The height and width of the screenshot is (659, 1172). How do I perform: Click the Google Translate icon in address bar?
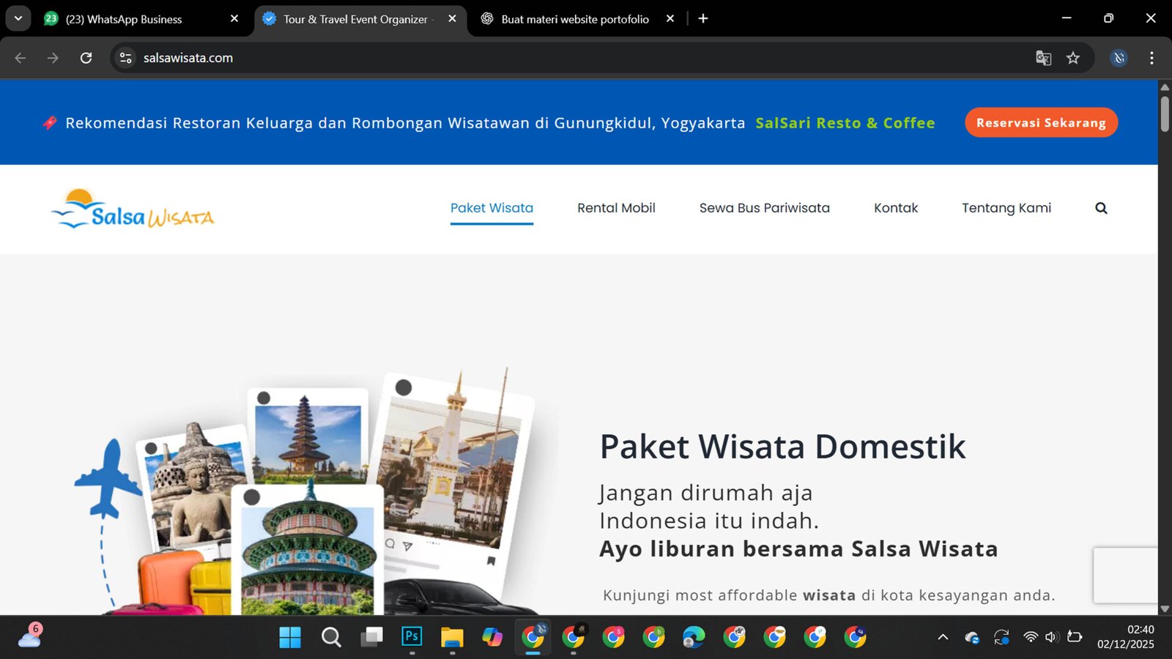(1043, 58)
